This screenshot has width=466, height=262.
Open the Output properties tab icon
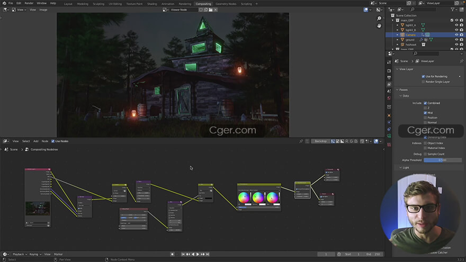click(389, 77)
